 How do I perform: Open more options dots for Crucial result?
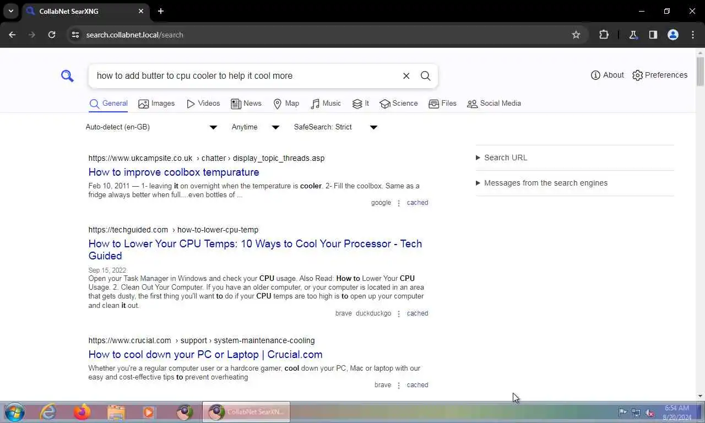tap(399, 386)
